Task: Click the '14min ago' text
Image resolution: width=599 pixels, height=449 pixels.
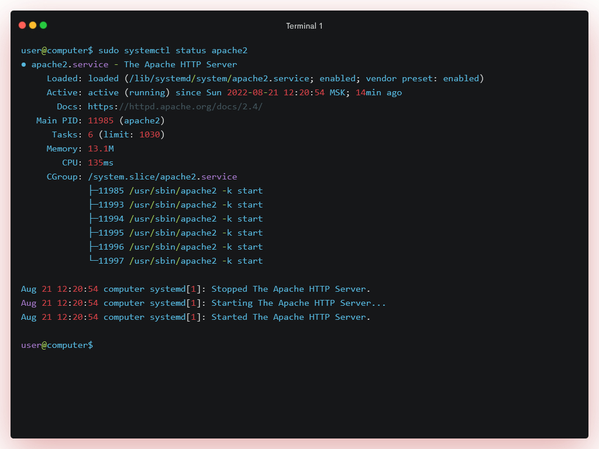Action: click(x=378, y=93)
